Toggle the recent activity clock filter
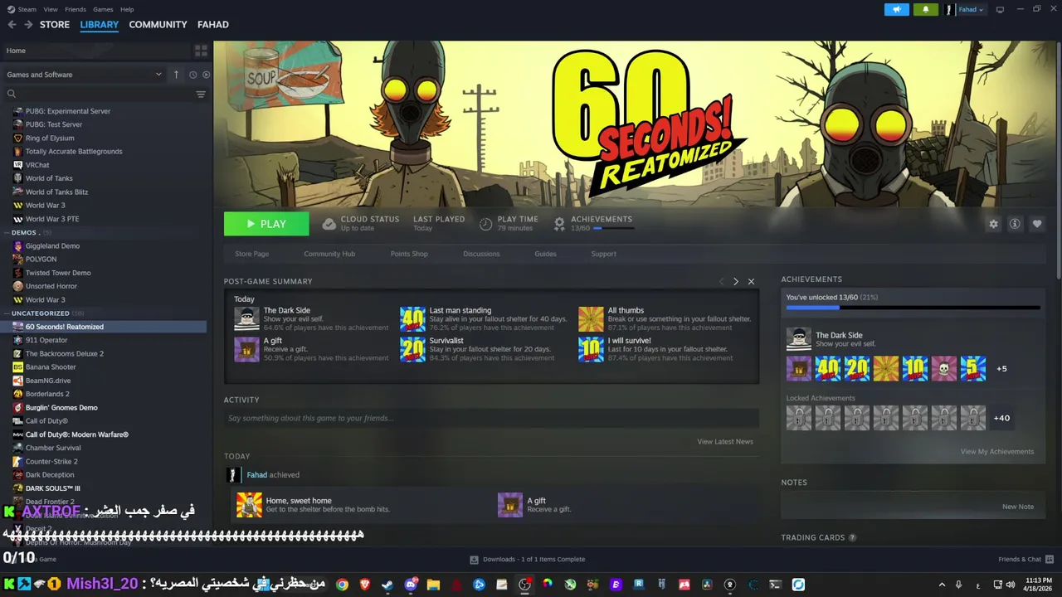1062x597 pixels. click(x=192, y=75)
